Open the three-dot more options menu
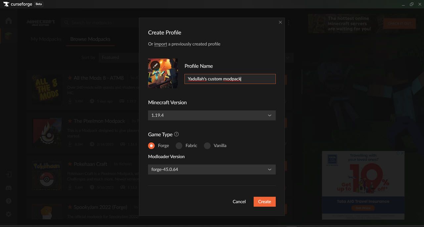 289,23
